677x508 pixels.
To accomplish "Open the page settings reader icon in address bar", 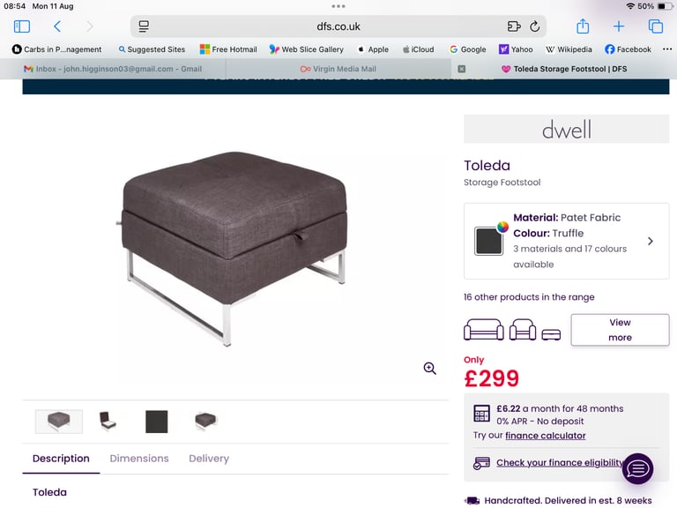I will [x=144, y=26].
